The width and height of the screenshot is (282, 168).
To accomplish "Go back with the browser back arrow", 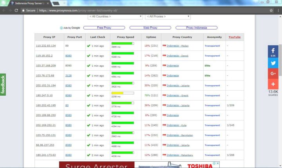I will [4, 11].
